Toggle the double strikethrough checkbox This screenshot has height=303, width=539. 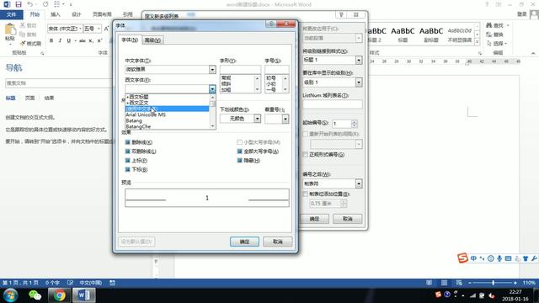pyautogui.click(x=127, y=151)
